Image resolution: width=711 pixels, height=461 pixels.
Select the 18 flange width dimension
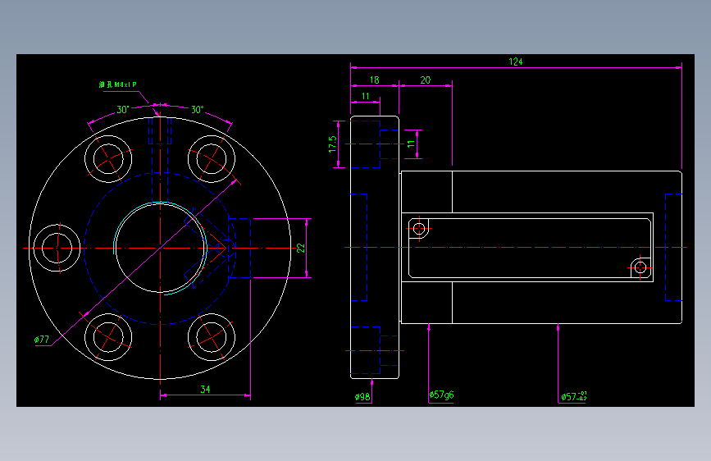(x=375, y=80)
